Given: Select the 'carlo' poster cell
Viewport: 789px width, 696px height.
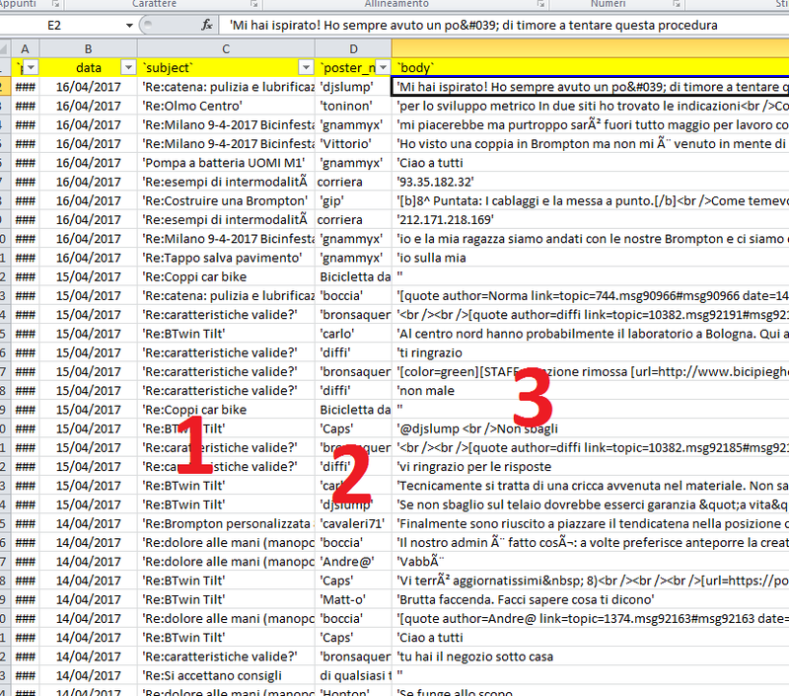Looking at the screenshot, I should pyautogui.click(x=353, y=334).
